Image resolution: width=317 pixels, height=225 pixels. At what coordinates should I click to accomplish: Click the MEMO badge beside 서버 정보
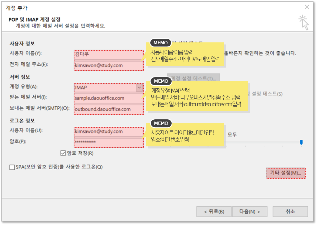point(161,81)
